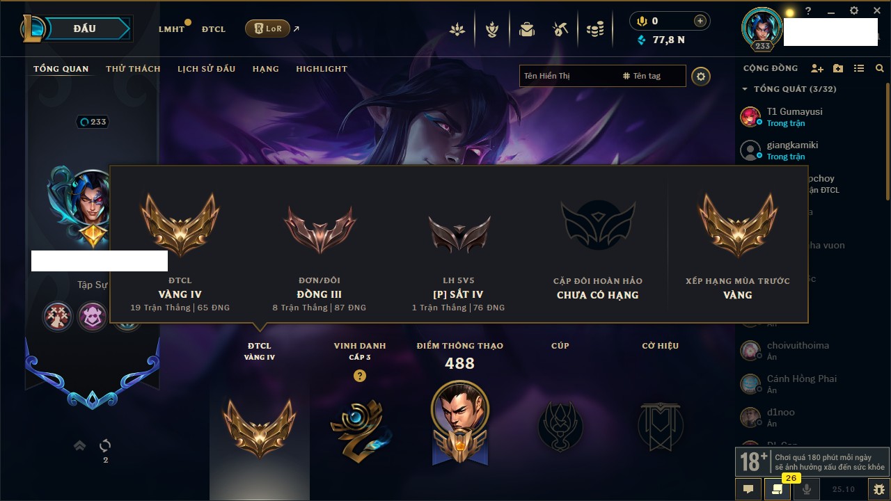Collapse the TỔNG QUÁT friends group
The width and height of the screenshot is (891, 501).
[x=745, y=89]
